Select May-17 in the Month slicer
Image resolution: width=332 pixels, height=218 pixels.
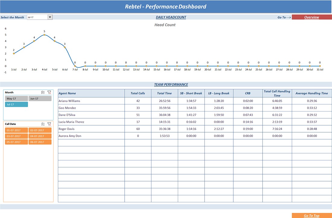point(16,98)
